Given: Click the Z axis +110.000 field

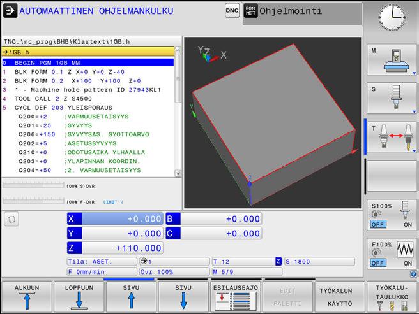Looking at the screenshot, I should (x=115, y=248).
